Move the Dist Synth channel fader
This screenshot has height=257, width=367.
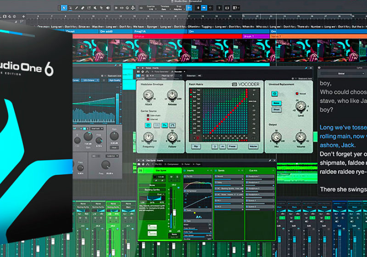174,212
